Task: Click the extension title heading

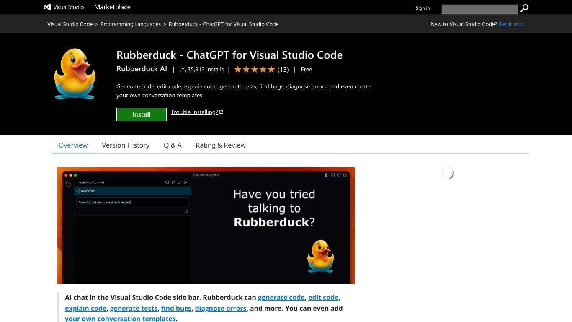Action: tap(229, 55)
